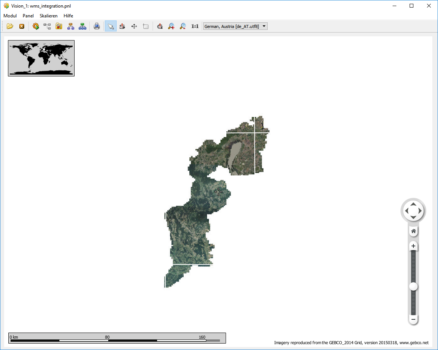Open the Panel menu
Image resolution: width=438 pixels, height=350 pixels.
[28, 16]
